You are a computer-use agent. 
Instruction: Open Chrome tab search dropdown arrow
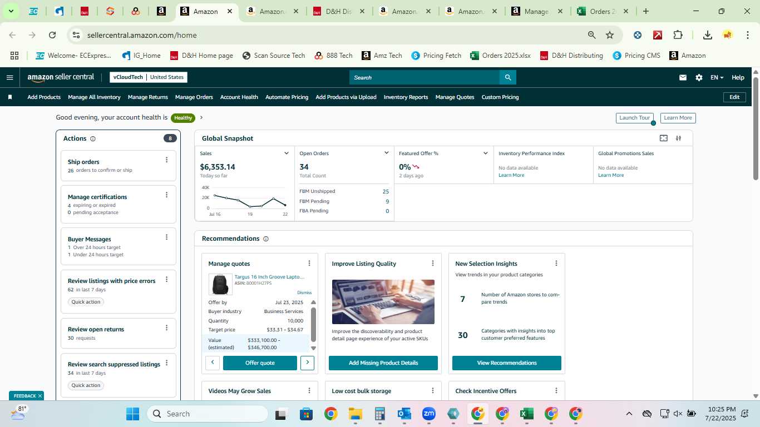[x=11, y=11]
